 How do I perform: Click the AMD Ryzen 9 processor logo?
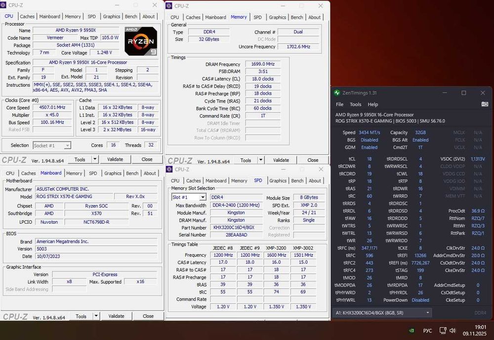click(141, 41)
